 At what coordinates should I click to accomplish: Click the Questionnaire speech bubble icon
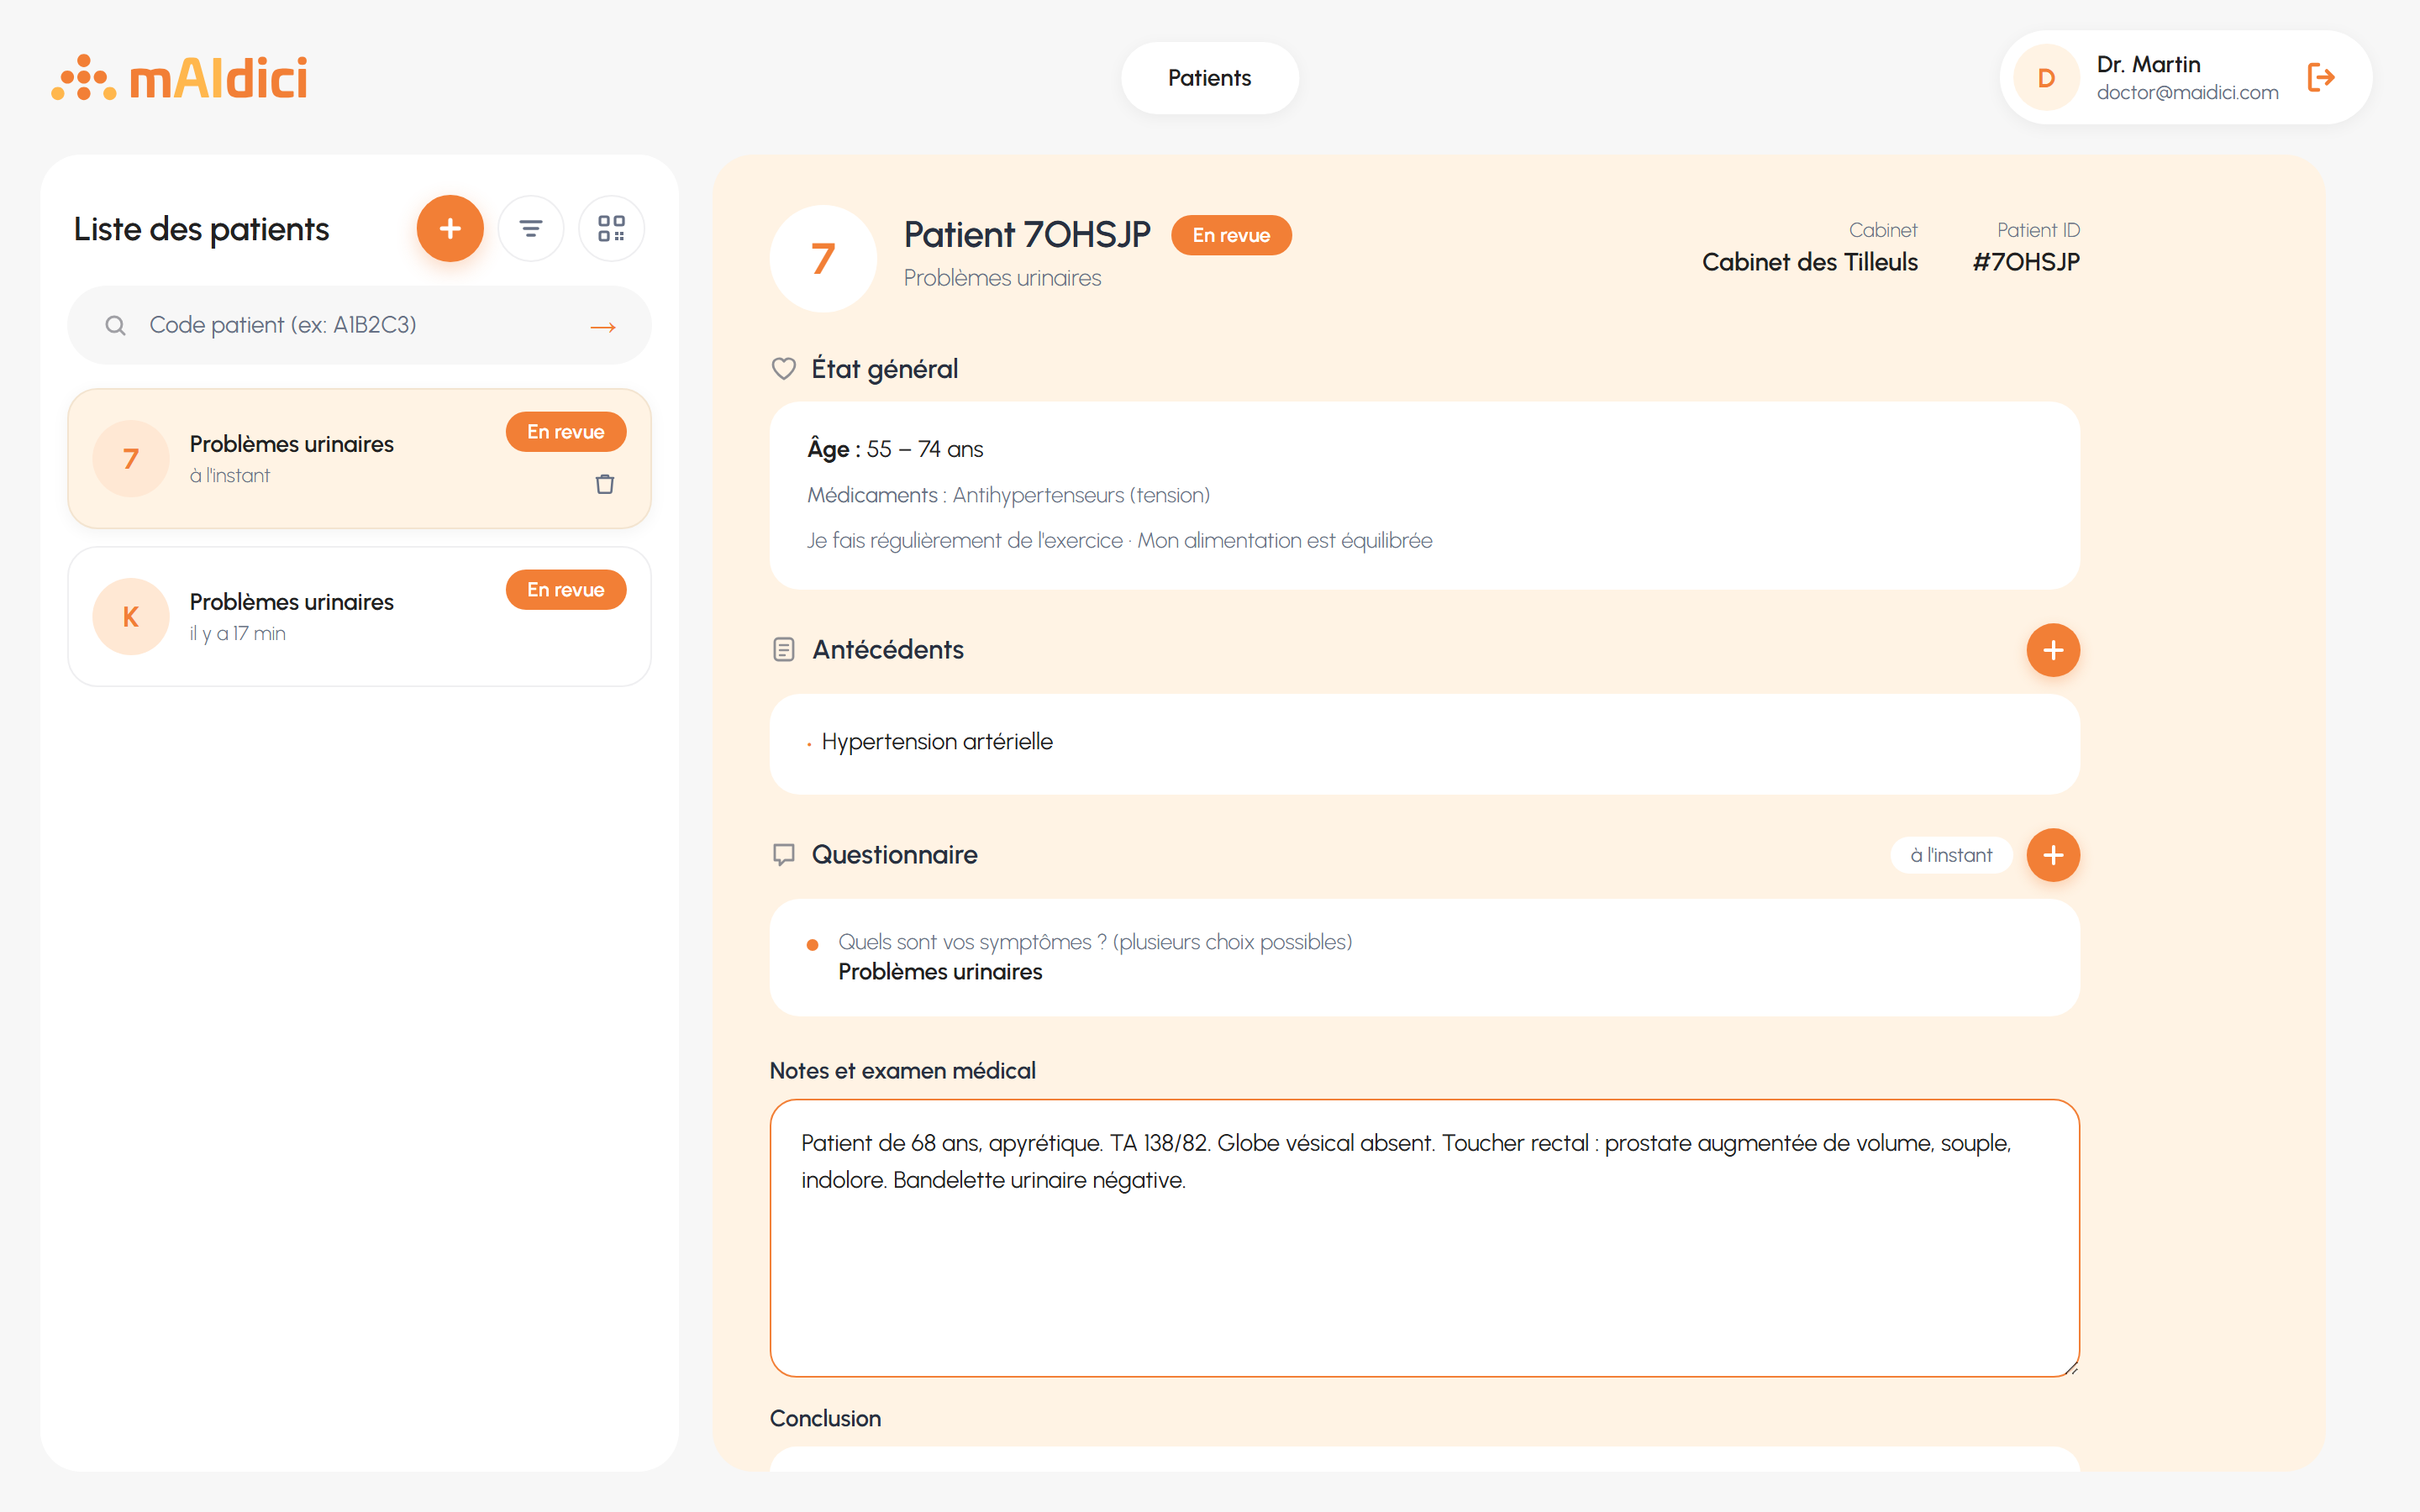pos(784,855)
